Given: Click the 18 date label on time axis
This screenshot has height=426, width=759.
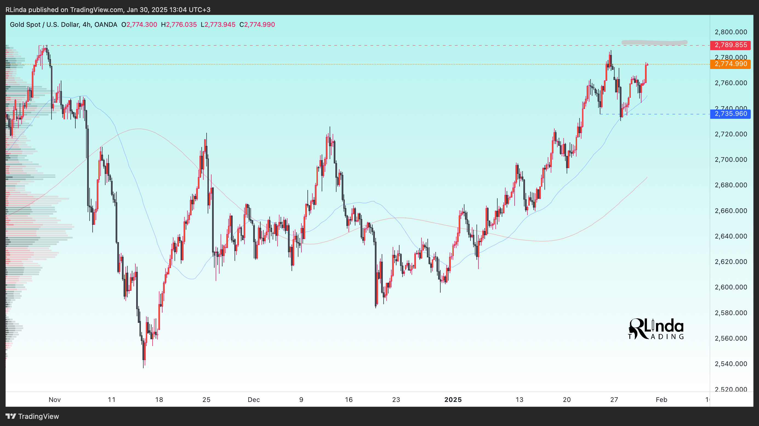Looking at the screenshot, I should click(x=159, y=399).
